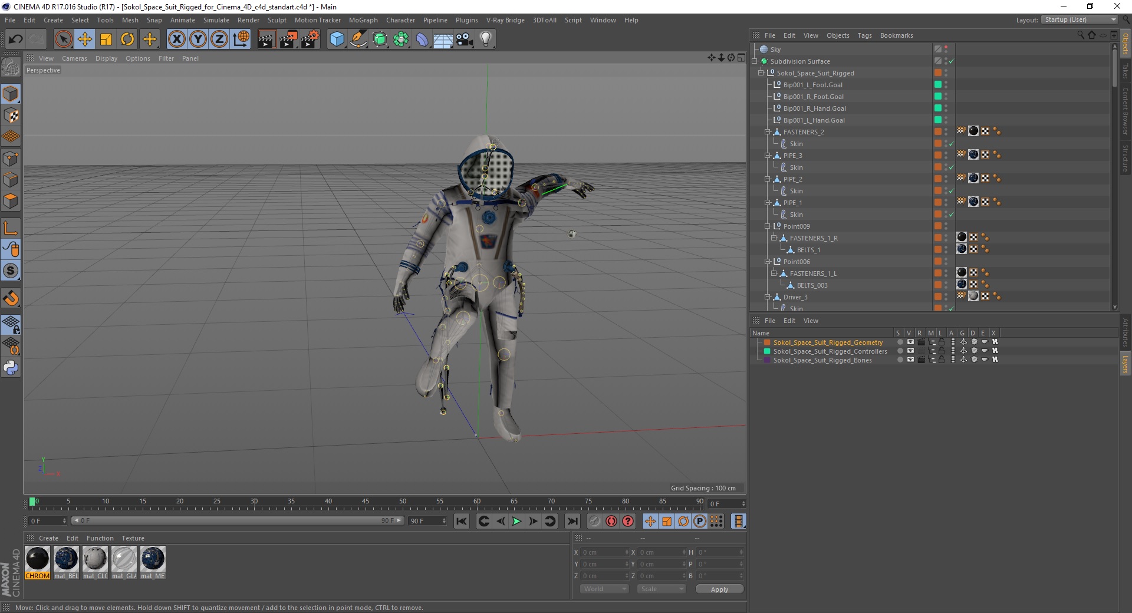Open Edit Render Settings icon
Image resolution: width=1132 pixels, height=613 pixels.
pyautogui.click(x=310, y=39)
